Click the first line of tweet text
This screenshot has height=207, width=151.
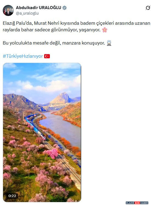(x=76, y=23)
